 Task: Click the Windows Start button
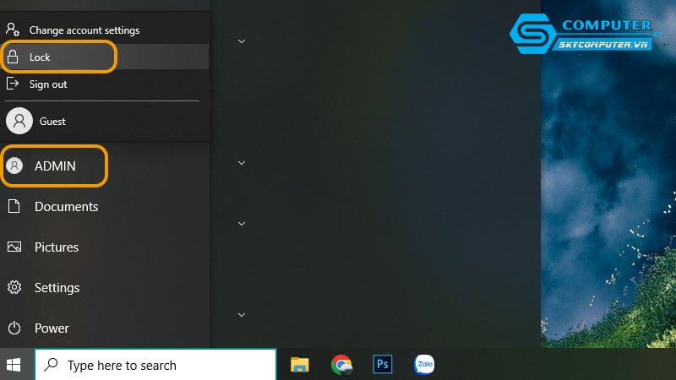[14, 365]
